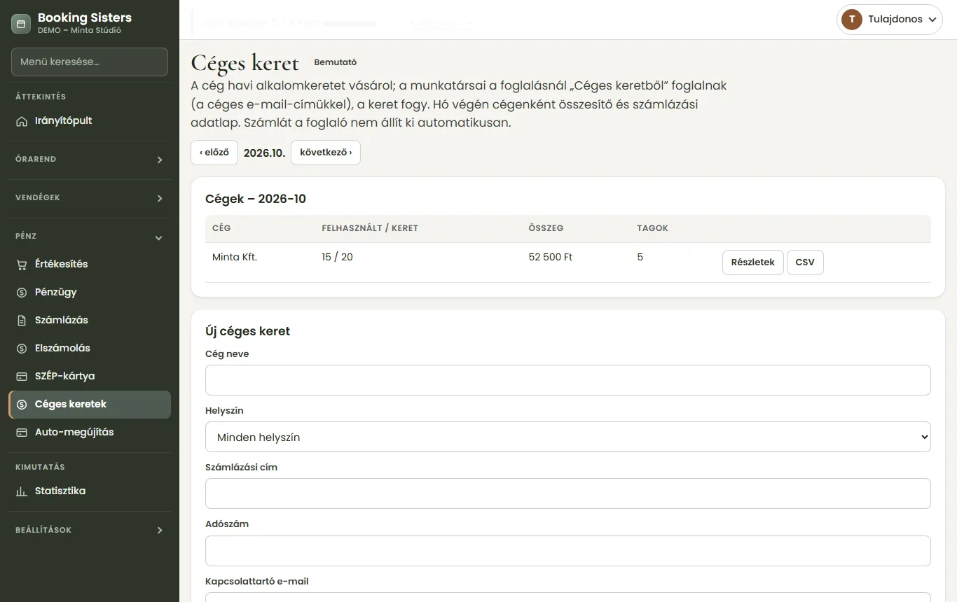Open Értékesítés via the cart icon

(x=22, y=265)
